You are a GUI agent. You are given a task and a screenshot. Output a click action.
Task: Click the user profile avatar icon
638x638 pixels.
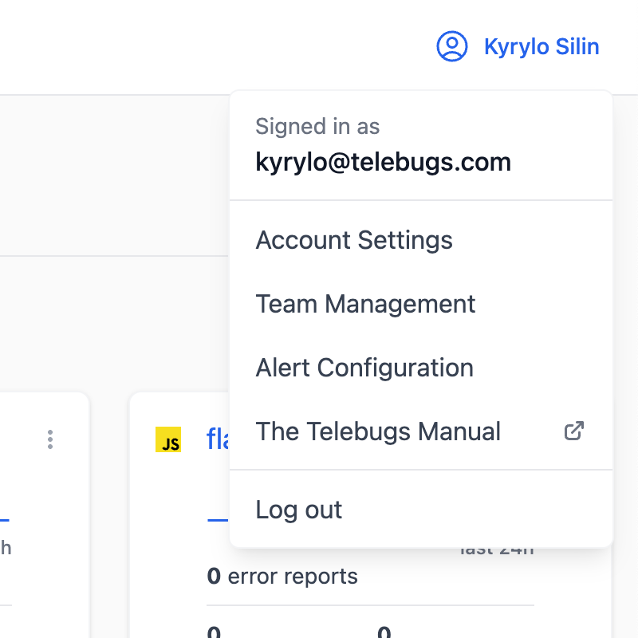click(451, 46)
